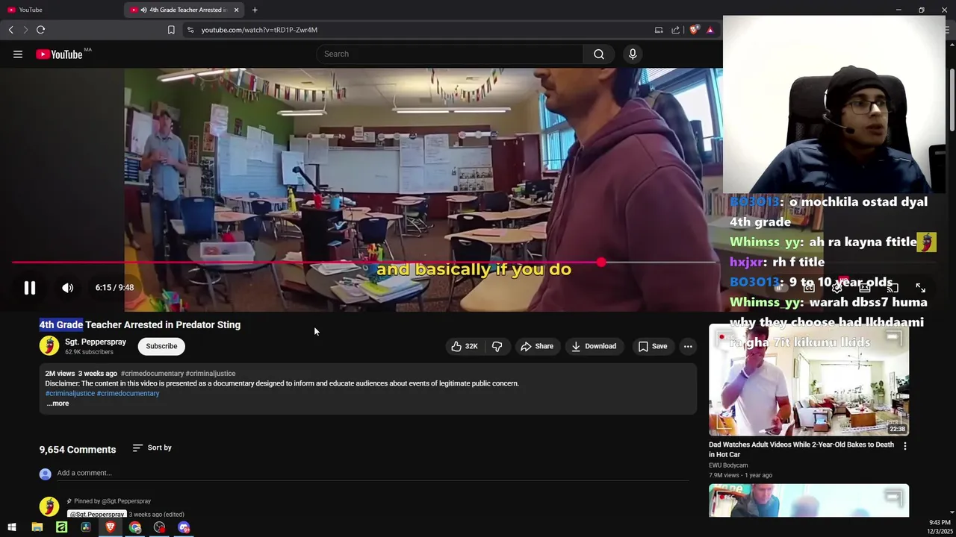Dislike the video
Screen dimensions: 956x537
497,346
